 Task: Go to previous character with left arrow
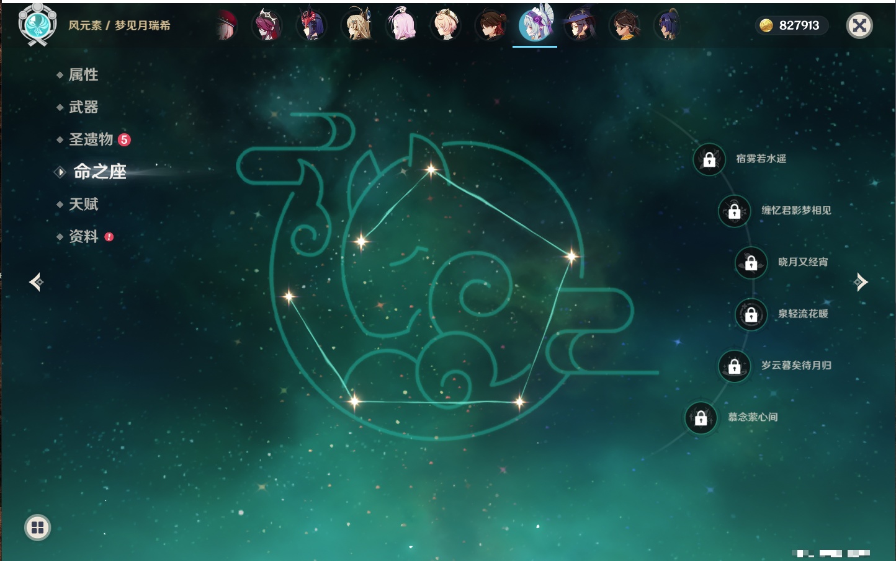(x=36, y=282)
